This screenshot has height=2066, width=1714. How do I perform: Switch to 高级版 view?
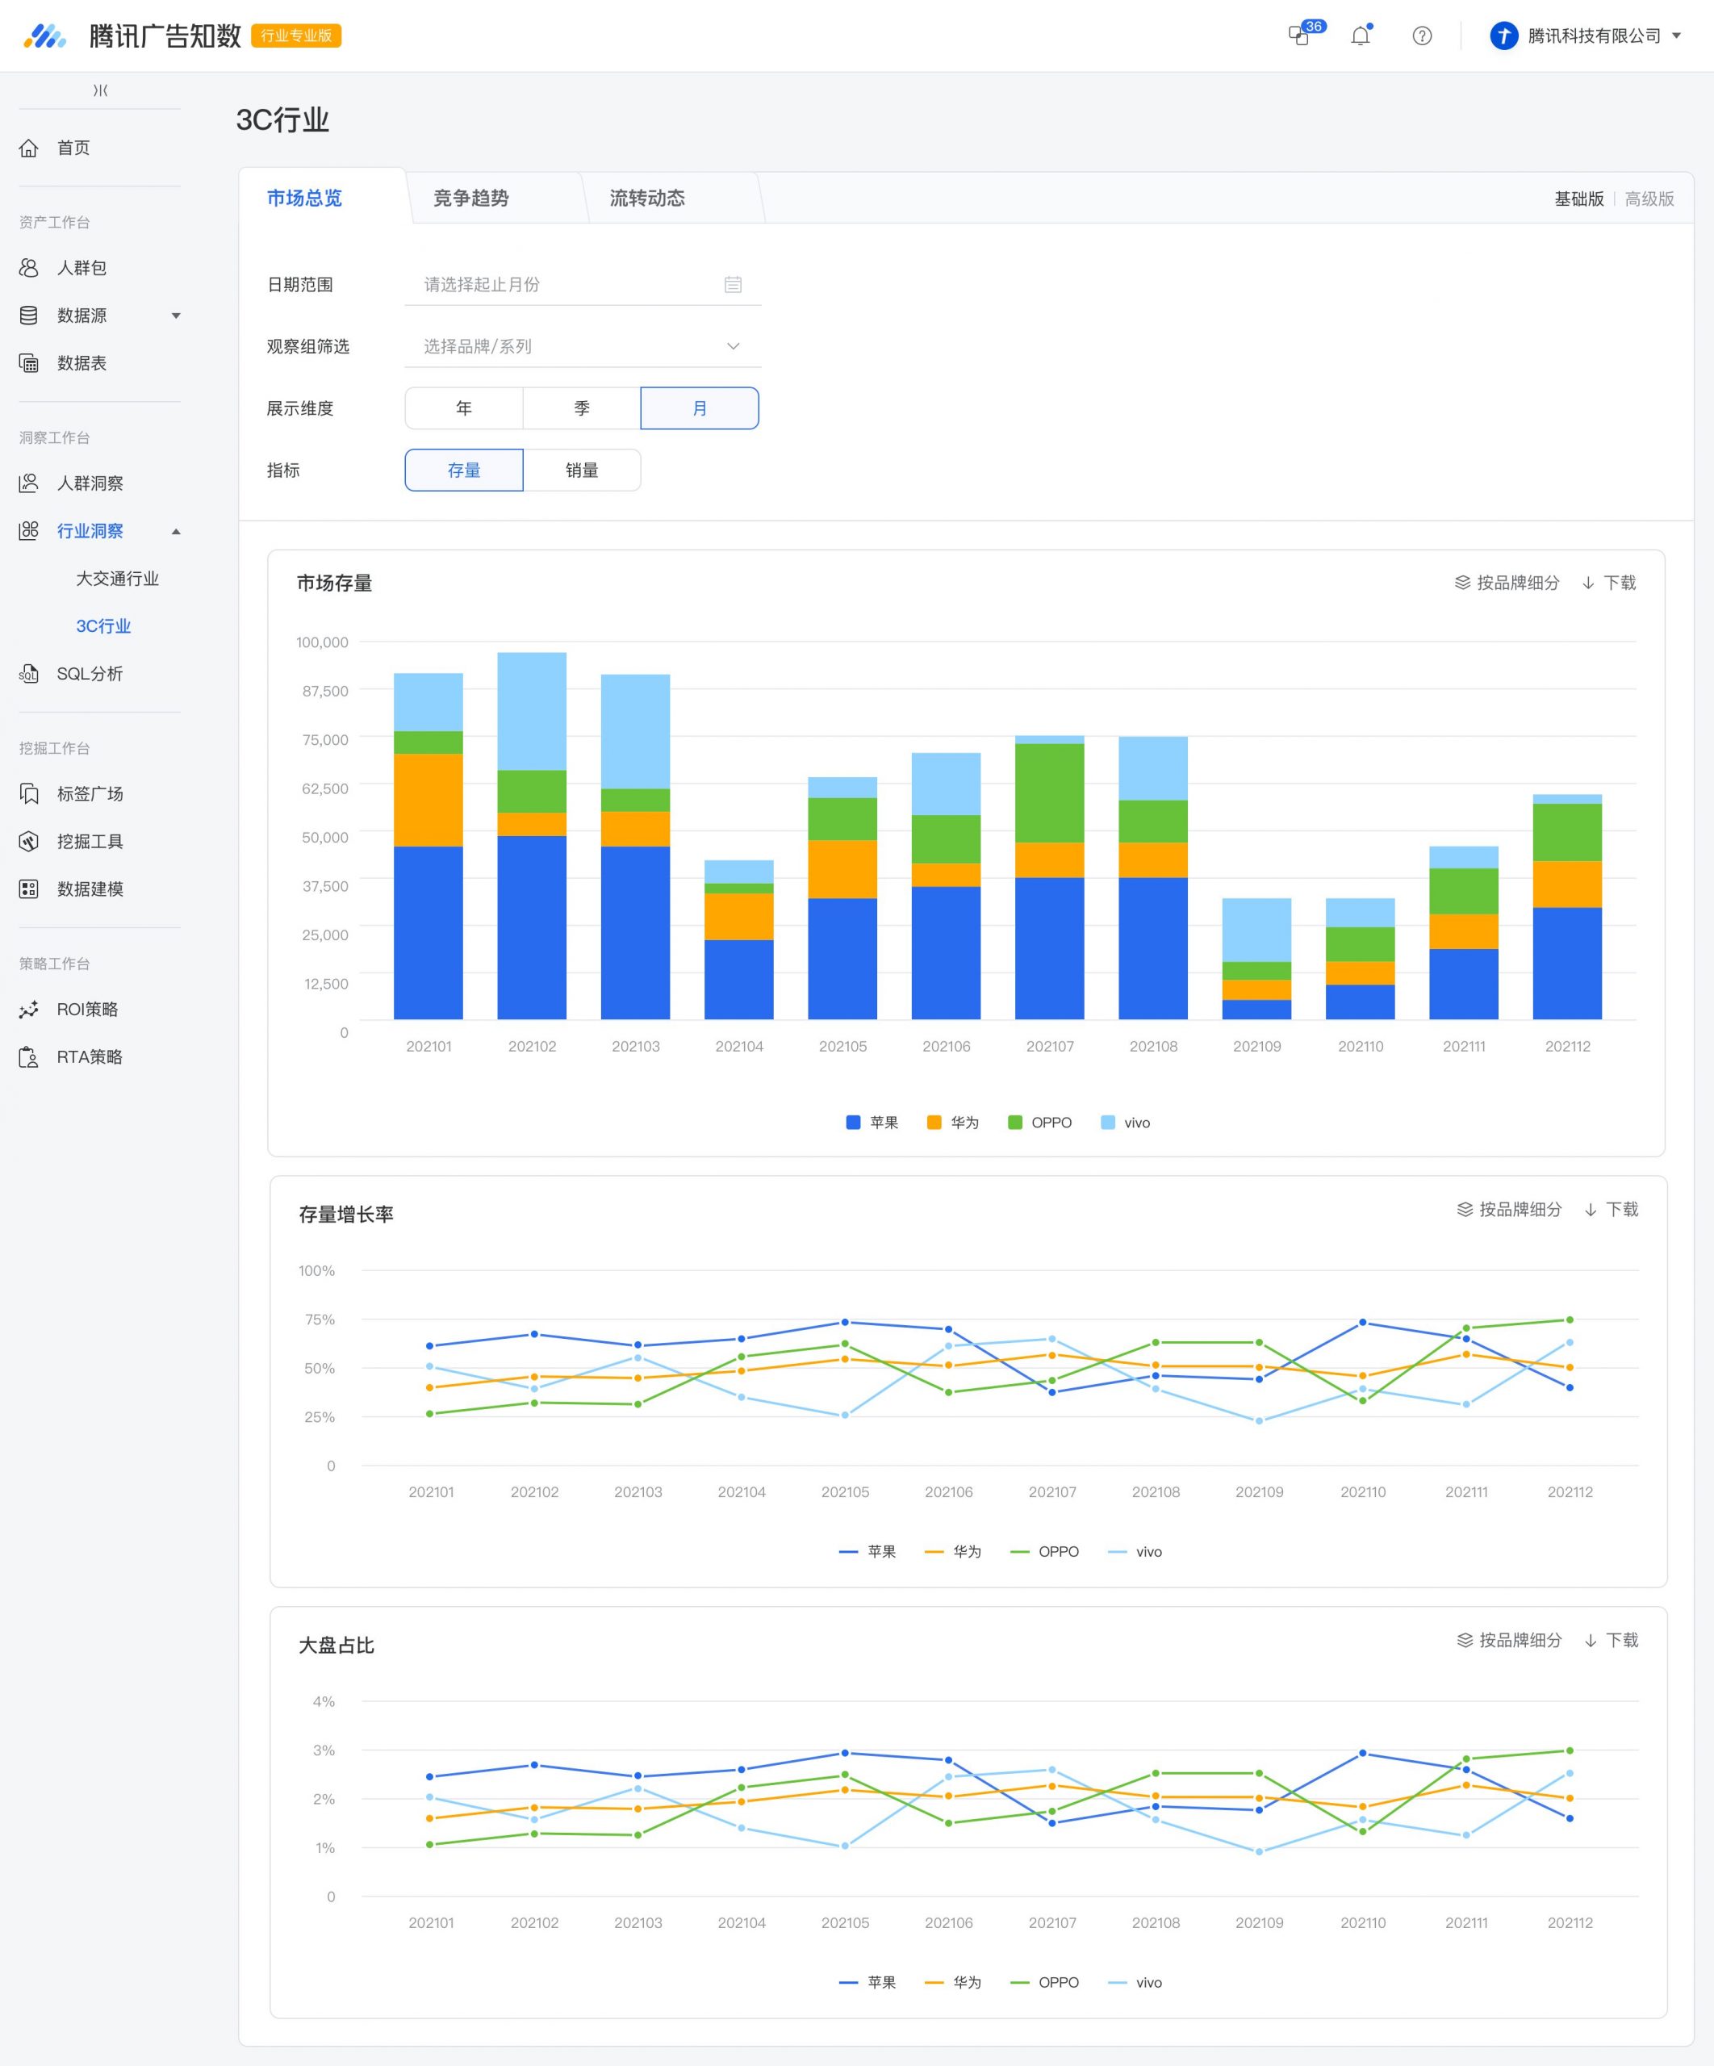(x=1650, y=199)
